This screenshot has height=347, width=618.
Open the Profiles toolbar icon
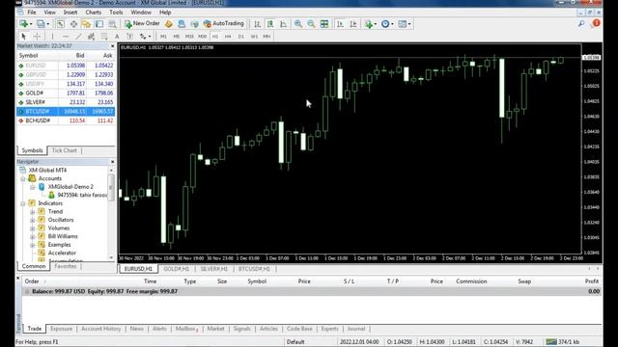click(41, 24)
